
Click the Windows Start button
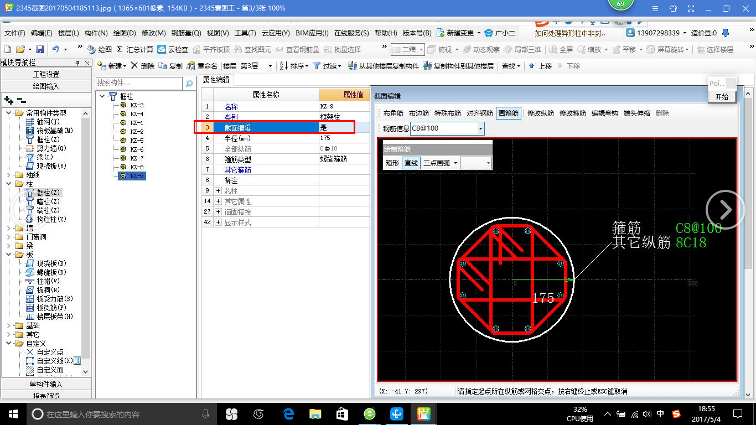coord(12,414)
